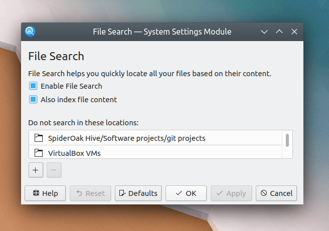Viewport: 329px width, 231px height.
Task: Open Help using the lifebuoy button
Action: pyautogui.click(x=45, y=193)
